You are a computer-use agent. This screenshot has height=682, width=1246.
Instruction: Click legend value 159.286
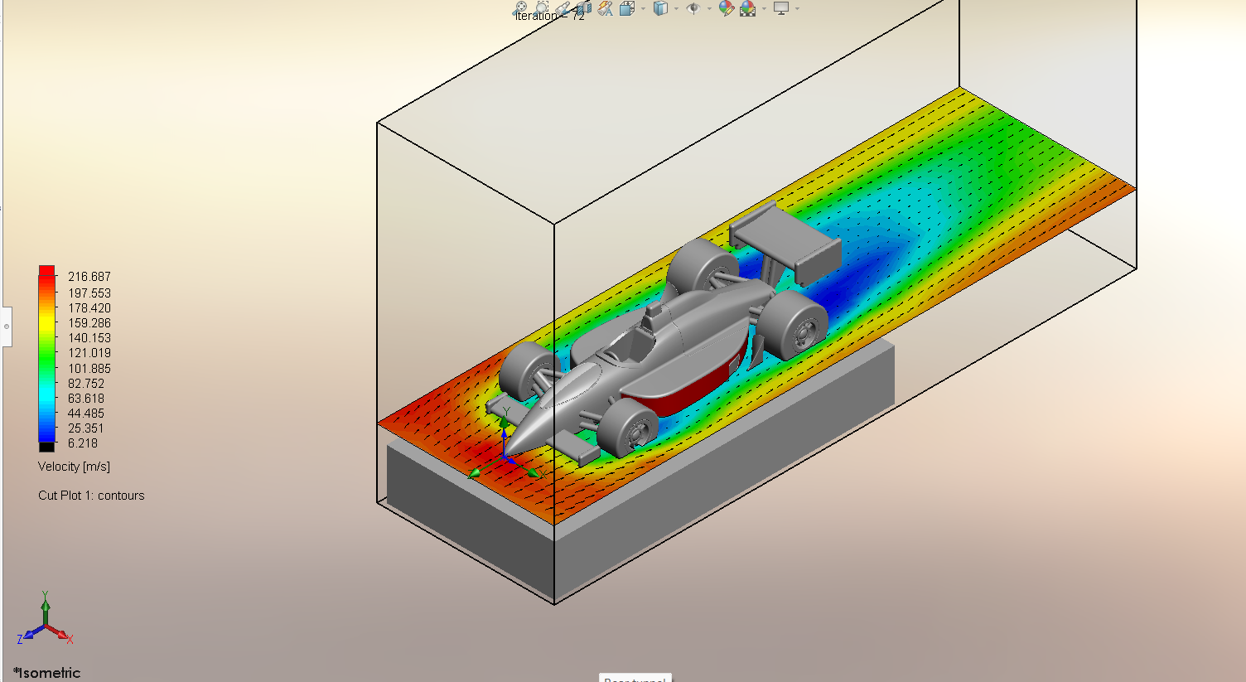[89, 323]
